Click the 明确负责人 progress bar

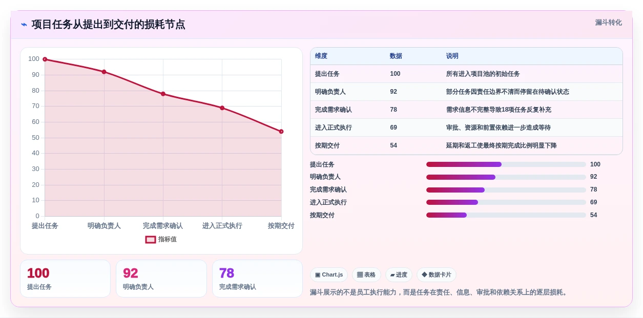click(x=506, y=177)
